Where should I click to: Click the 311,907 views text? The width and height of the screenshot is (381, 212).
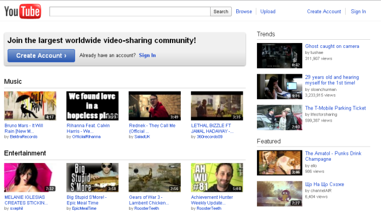coord(318,58)
